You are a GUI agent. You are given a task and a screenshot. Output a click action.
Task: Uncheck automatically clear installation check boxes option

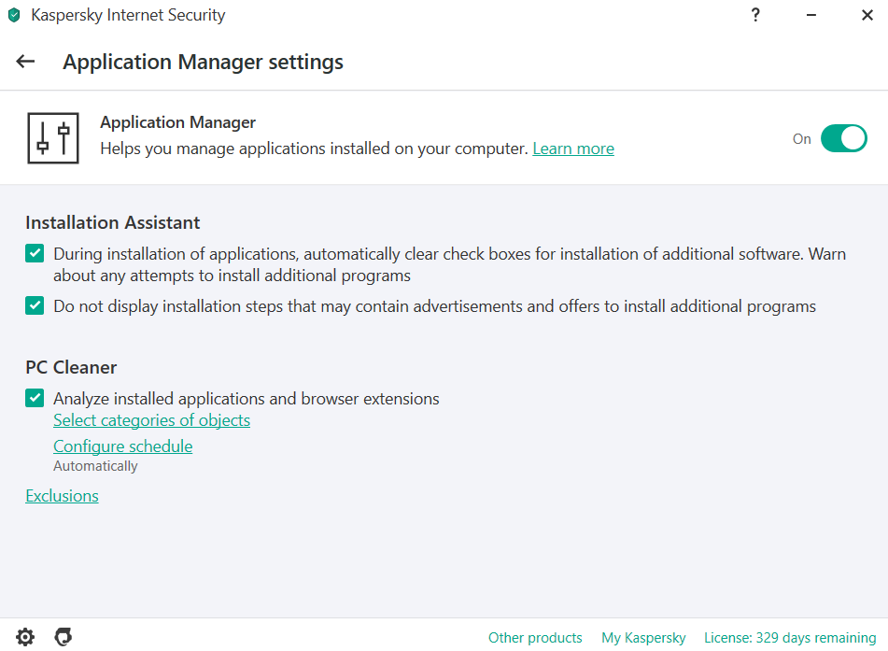pyautogui.click(x=35, y=254)
